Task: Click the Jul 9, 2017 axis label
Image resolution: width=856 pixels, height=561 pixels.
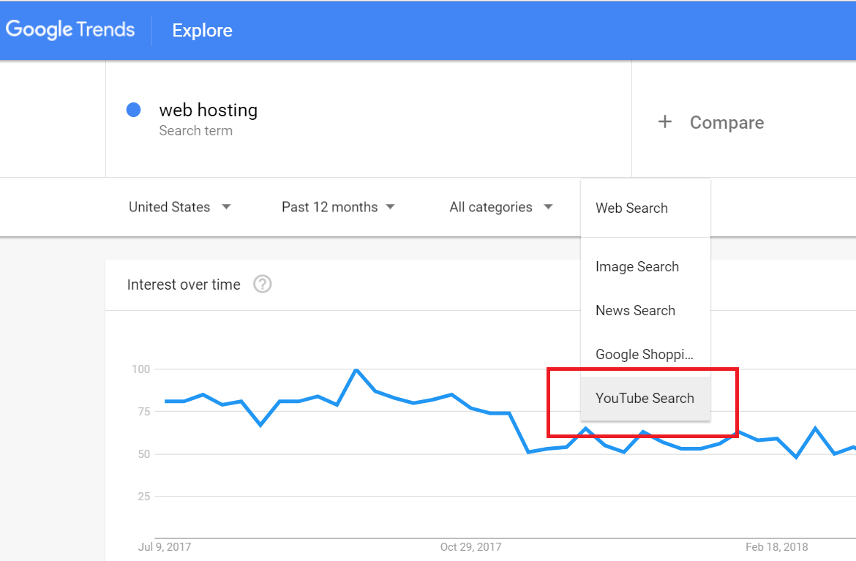Action: [x=165, y=546]
